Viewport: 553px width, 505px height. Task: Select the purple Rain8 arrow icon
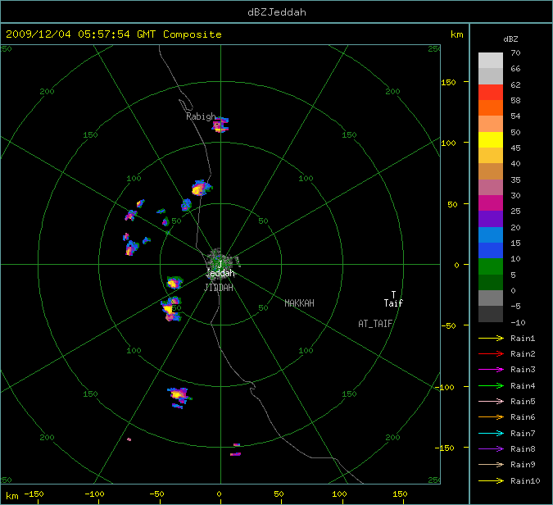pyautogui.click(x=491, y=448)
